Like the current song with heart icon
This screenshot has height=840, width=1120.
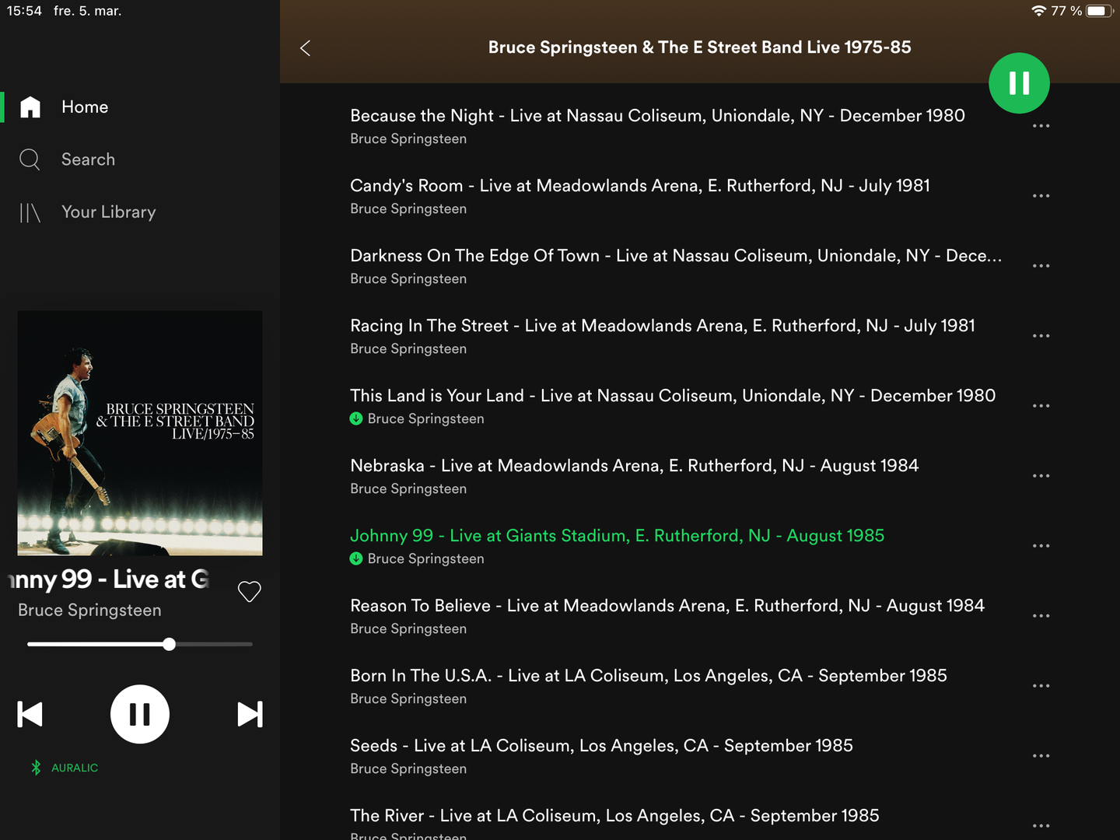coord(249,592)
